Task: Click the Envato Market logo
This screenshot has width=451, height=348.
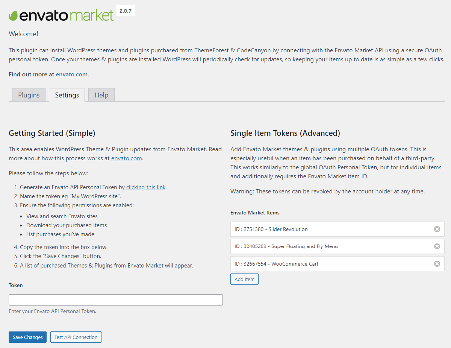Action: click(x=61, y=15)
